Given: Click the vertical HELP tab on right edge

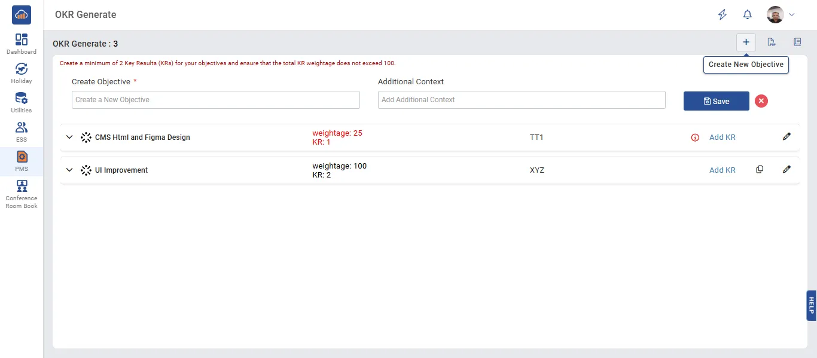Looking at the screenshot, I should pos(811,305).
